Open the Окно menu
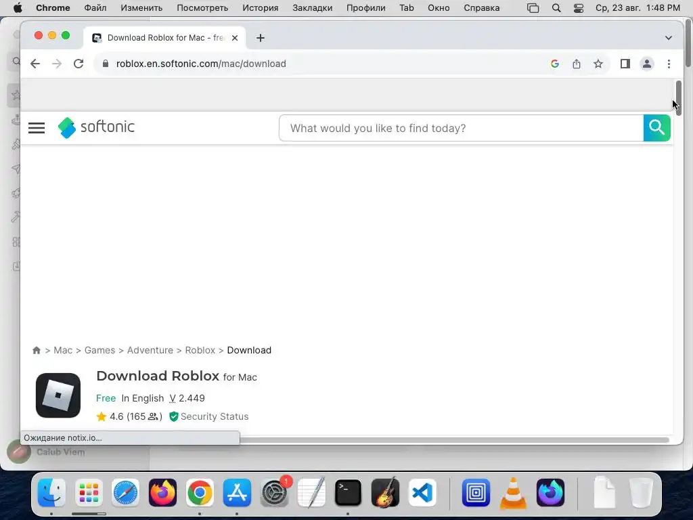The height and width of the screenshot is (520, 693). click(x=439, y=8)
